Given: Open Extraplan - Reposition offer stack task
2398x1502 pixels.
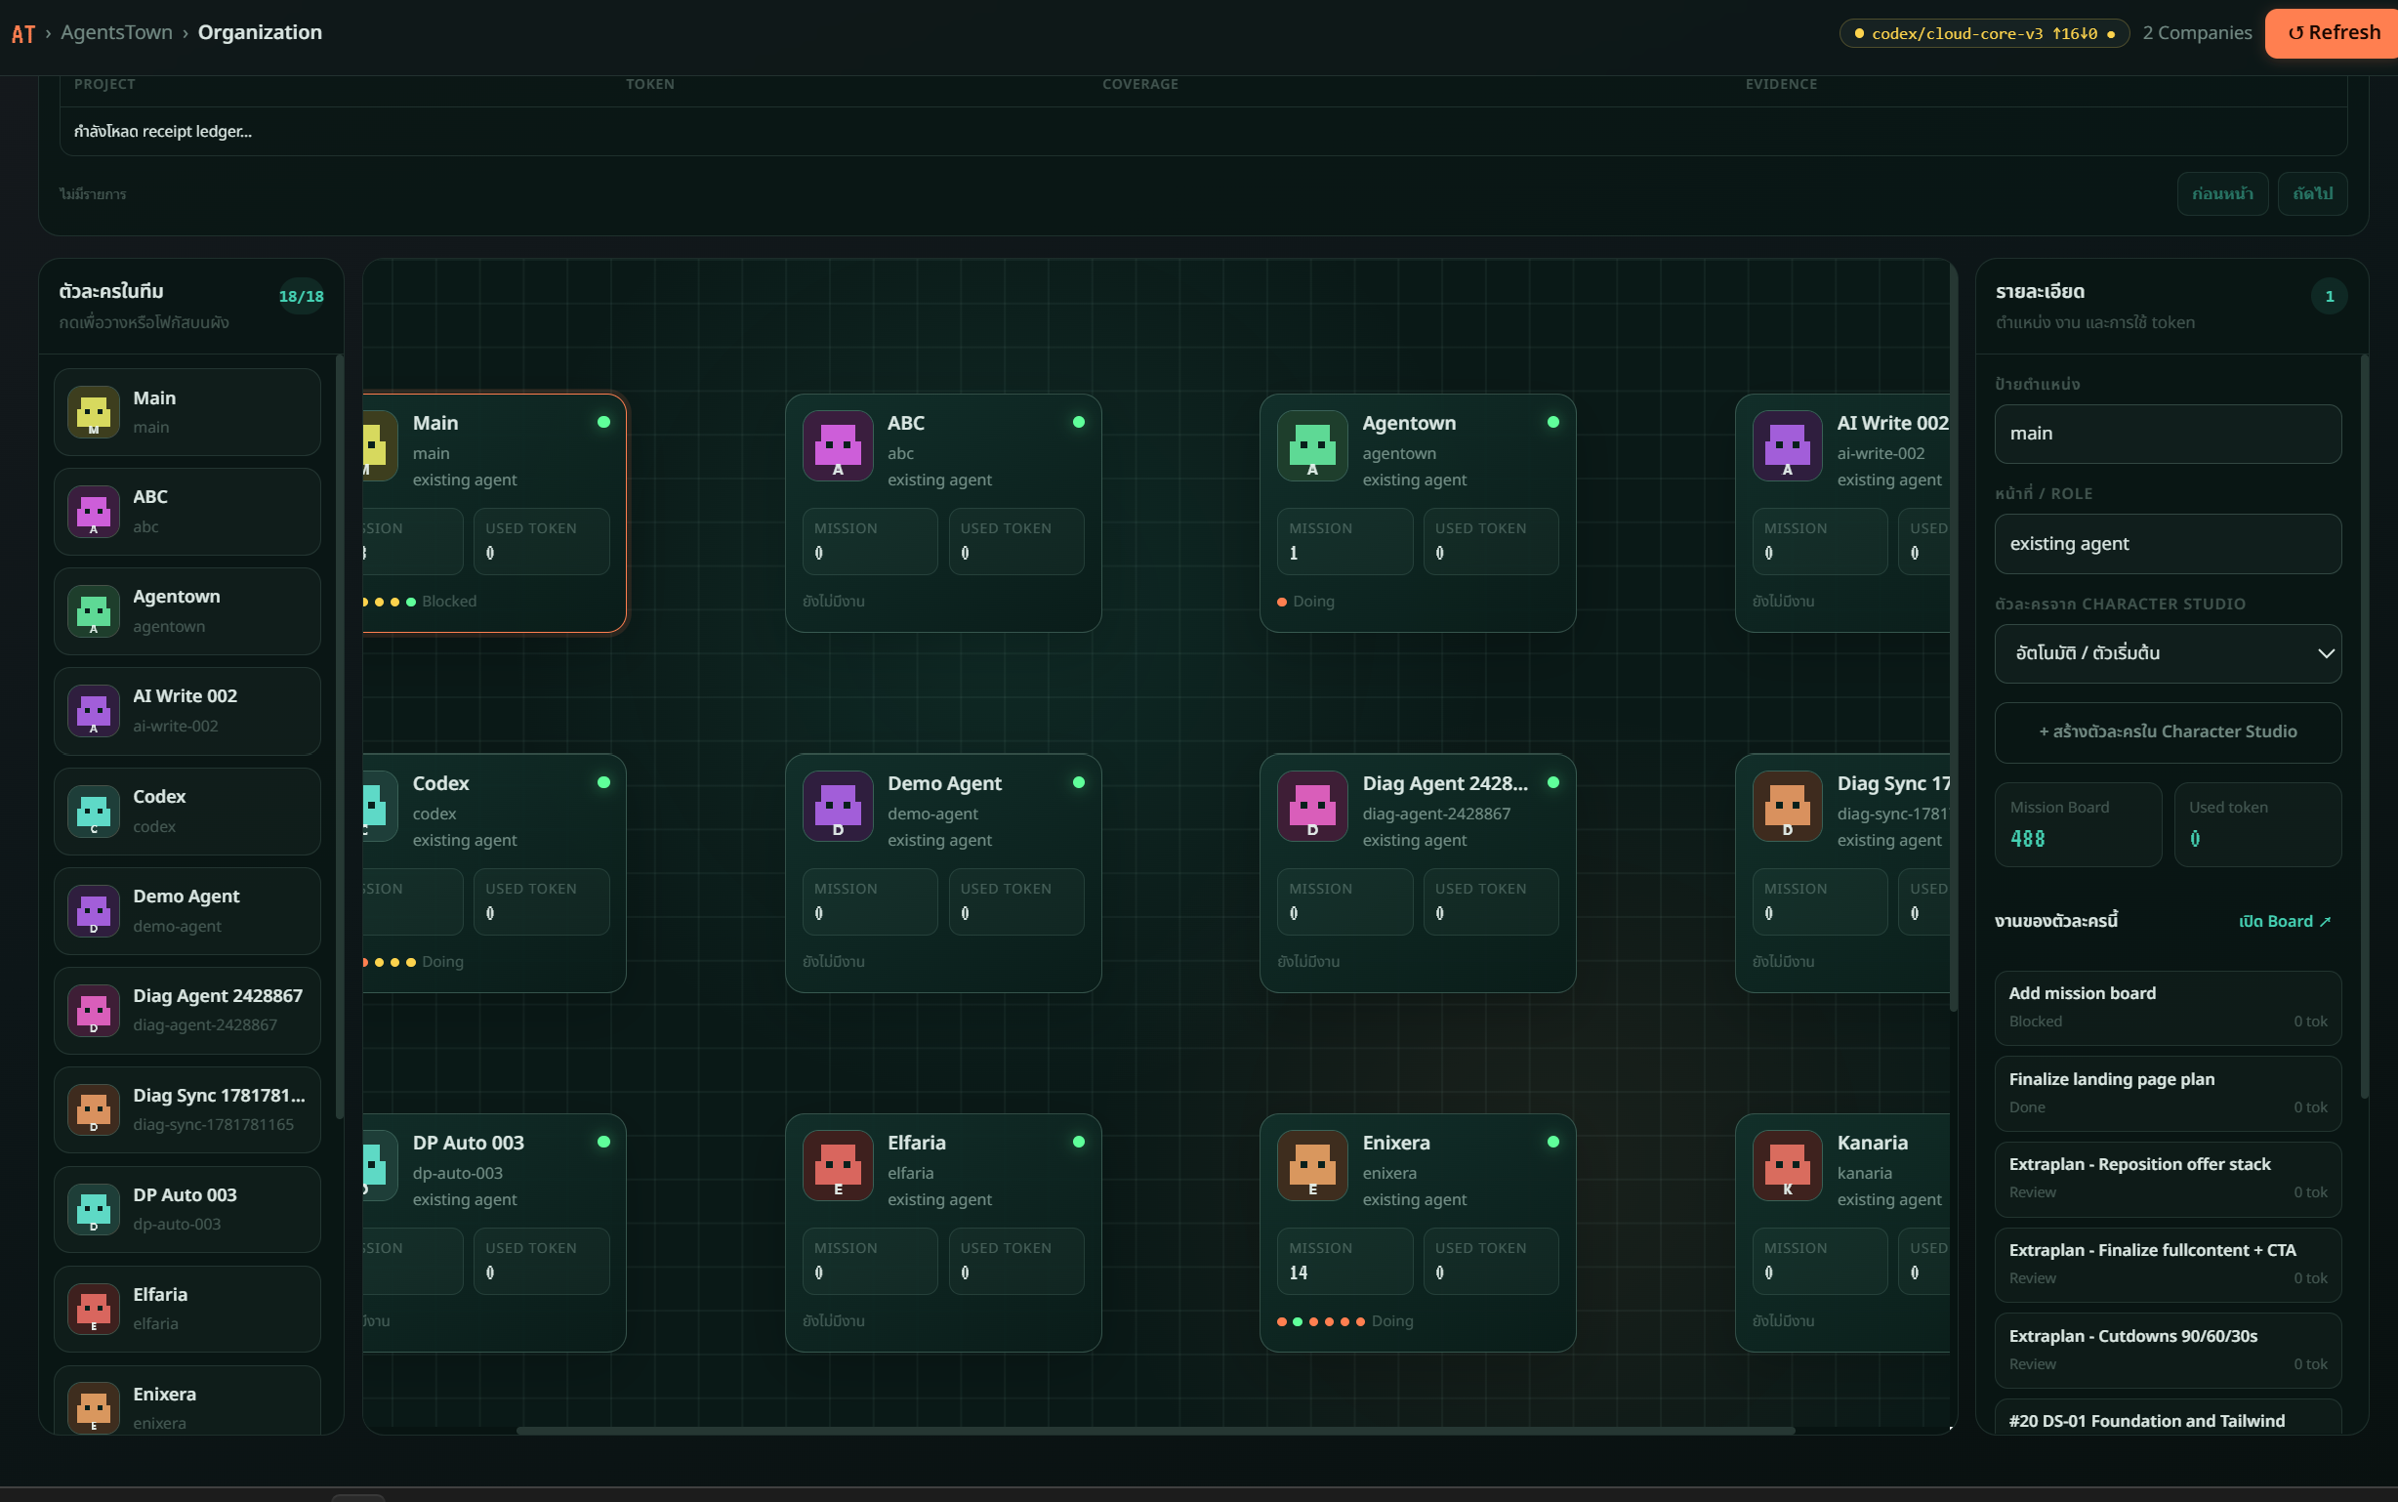Looking at the screenshot, I should 2168,1179.
